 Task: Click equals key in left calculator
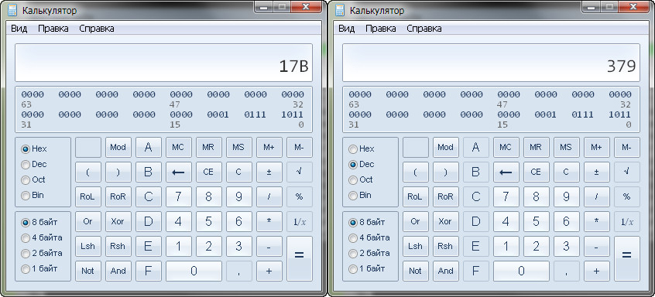click(x=299, y=258)
